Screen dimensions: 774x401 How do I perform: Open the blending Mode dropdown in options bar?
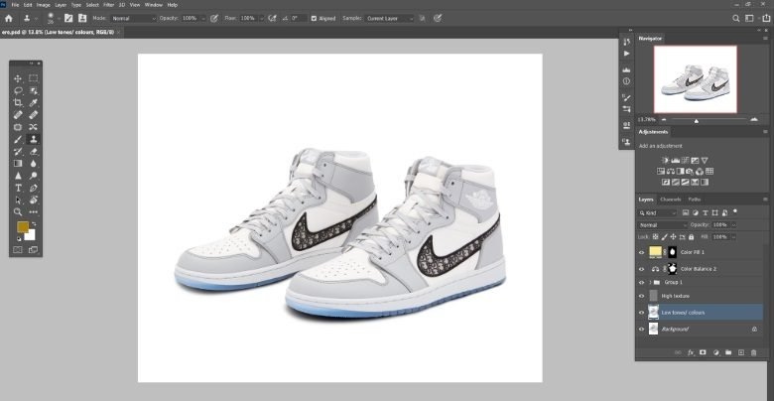pos(133,18)
